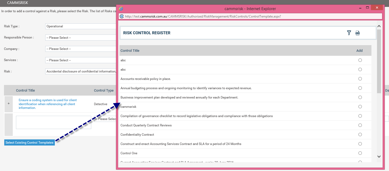Click the 'Detective' control type cell
The image size is (389, 171).
point(101,104)
